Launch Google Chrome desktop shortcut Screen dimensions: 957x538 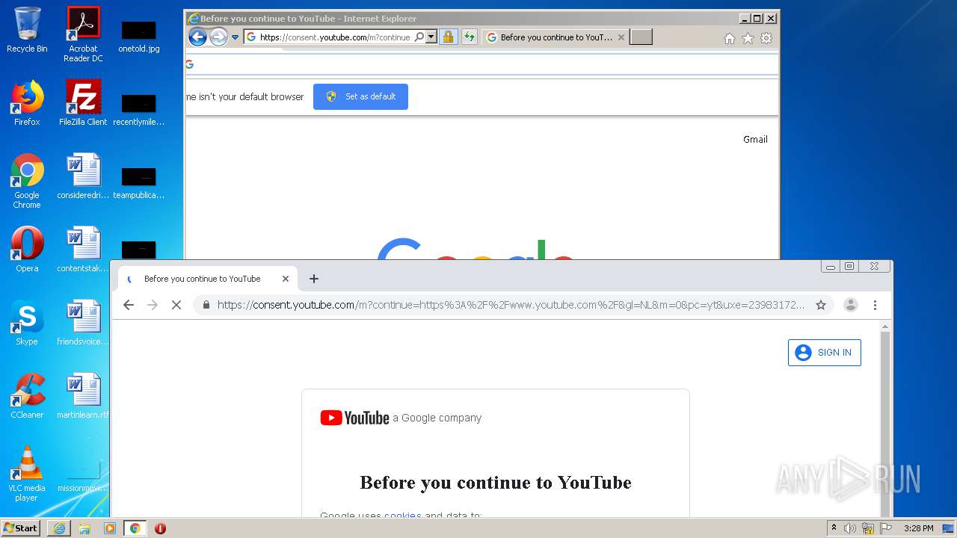27,181
